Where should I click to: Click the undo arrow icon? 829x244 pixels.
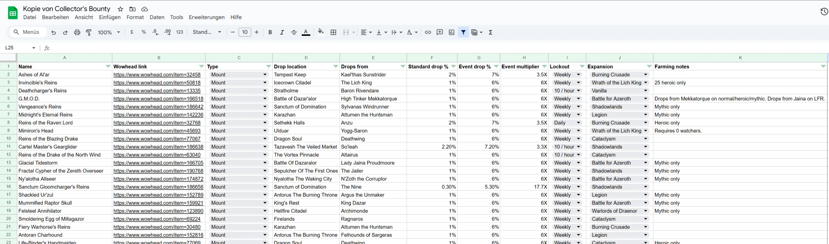click(x=54, y=32)
